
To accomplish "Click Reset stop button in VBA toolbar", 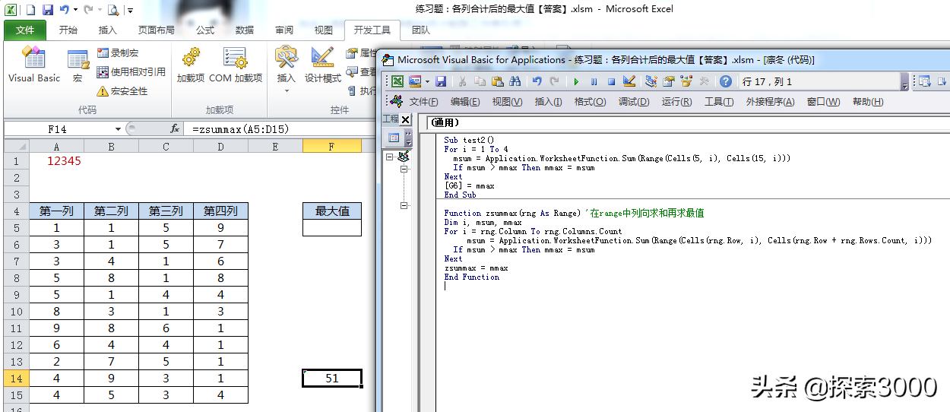I will pyautogui.click(x=611, y=81).
